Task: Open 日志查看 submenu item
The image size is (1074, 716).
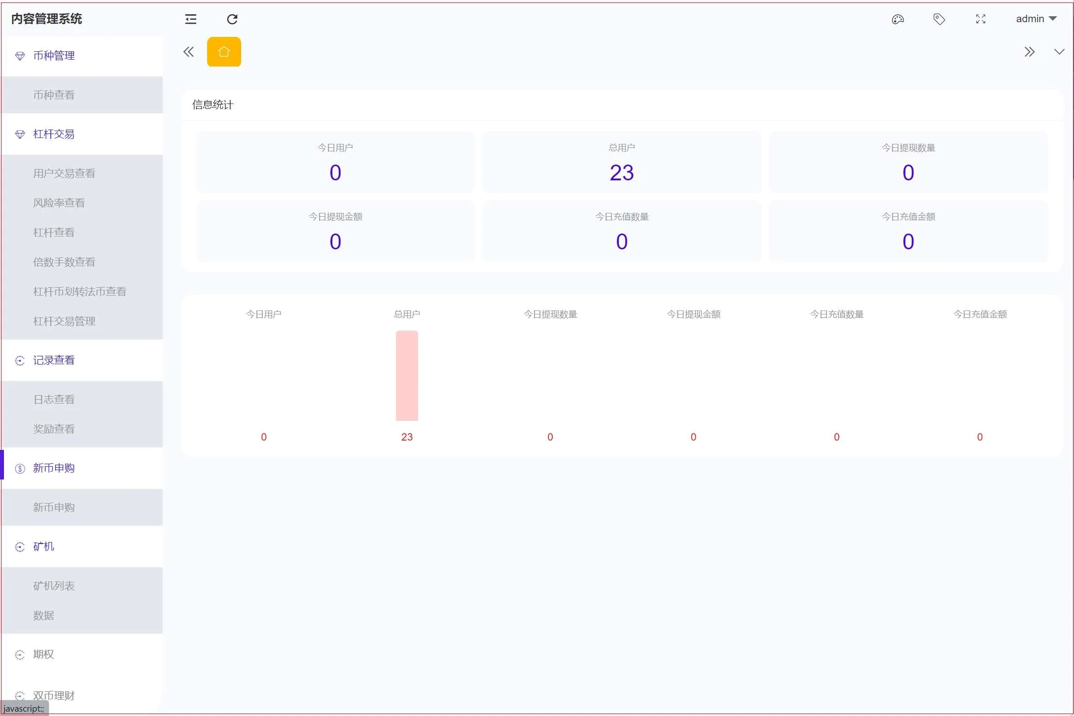Action: click(54, 400)
